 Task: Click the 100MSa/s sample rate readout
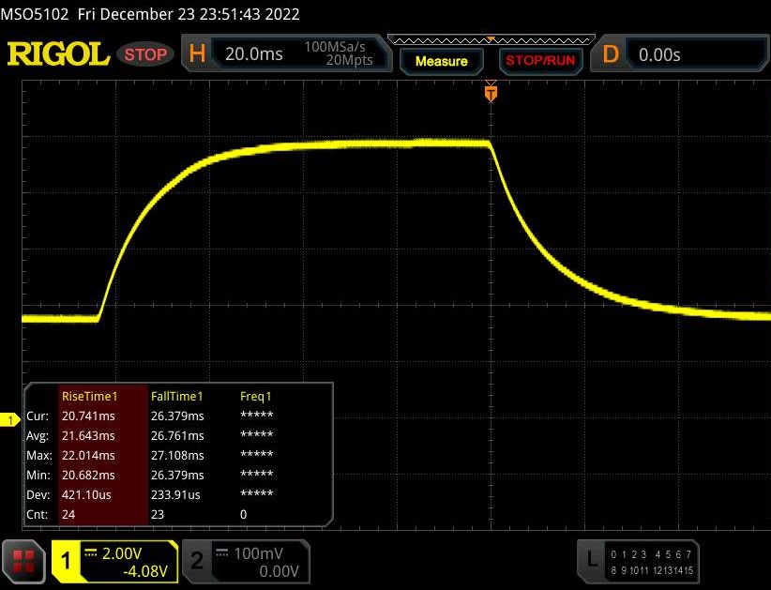click(334, 47)
